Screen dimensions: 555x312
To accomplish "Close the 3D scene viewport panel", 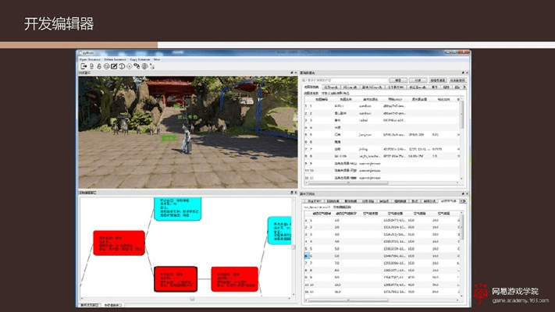I will (296, 73).
